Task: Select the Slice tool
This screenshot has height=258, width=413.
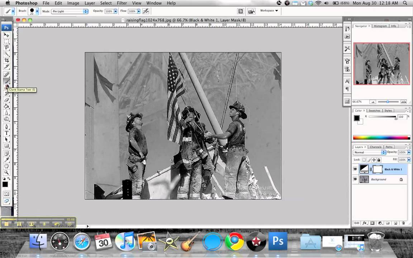Action: pyautogui.click(x=6, y=67)
